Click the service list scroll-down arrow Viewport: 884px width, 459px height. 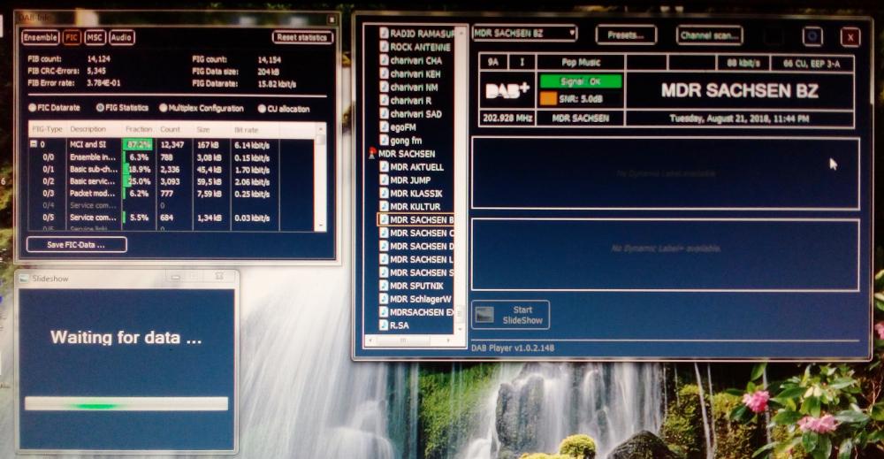pos(460,328)
